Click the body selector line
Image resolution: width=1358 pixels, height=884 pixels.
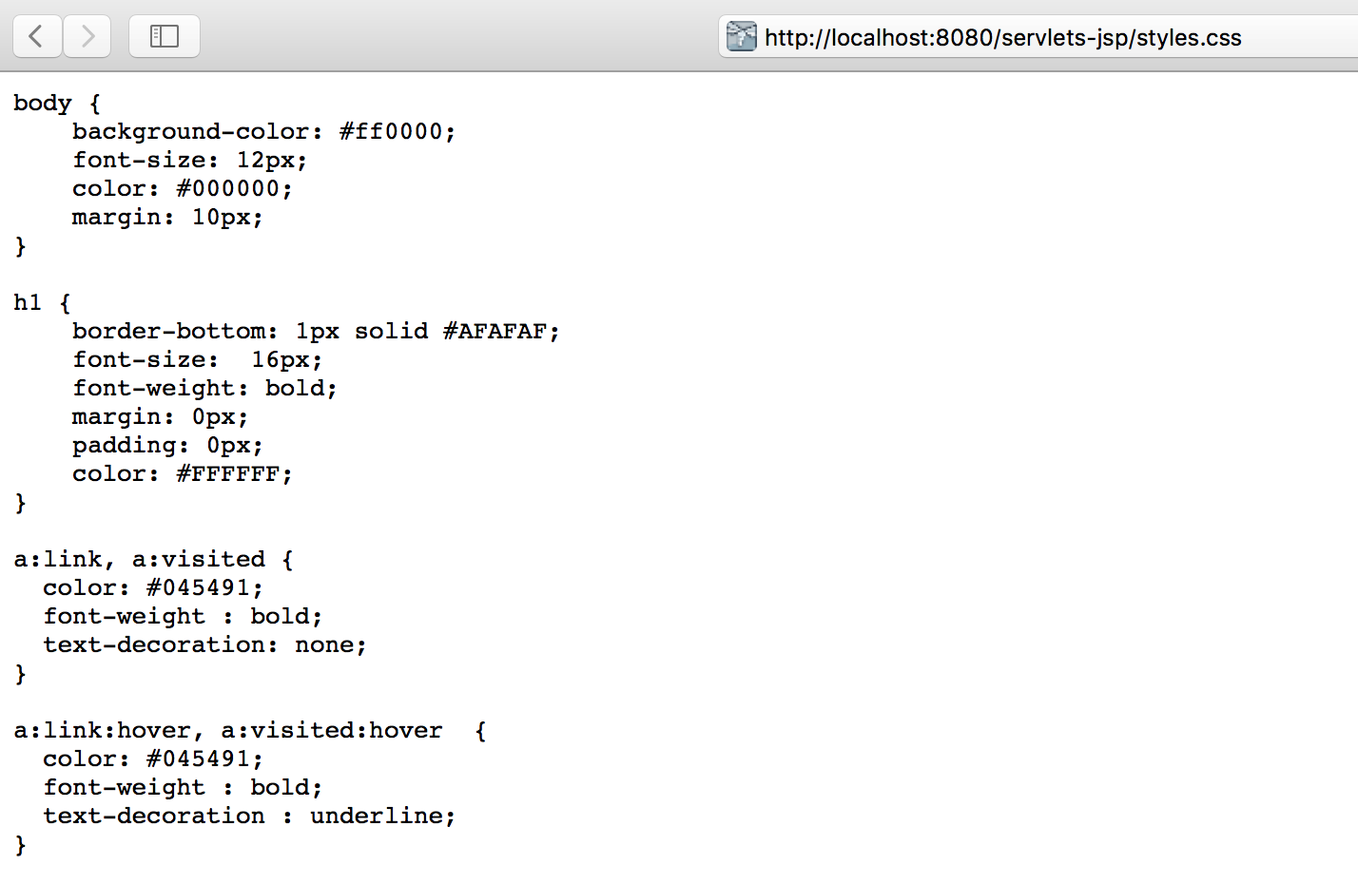click(57, 103)
